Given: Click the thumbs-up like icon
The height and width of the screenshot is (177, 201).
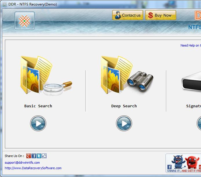Looking at the screenshot, I should [44, 156].
